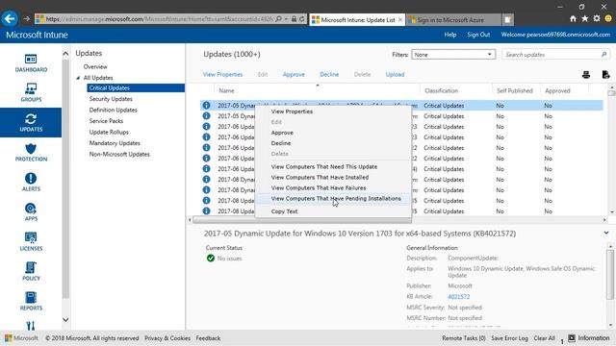Click Approve in the updates toolbar
This screenshot has width=616, height=346.
[294, 74]
